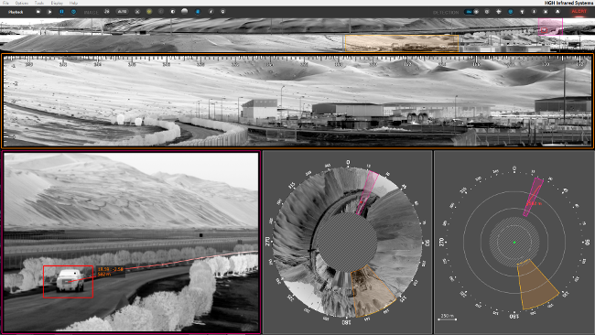Open the Options menu
The width and height of the screenshot is (595, 335).
(x=22, y=3)
